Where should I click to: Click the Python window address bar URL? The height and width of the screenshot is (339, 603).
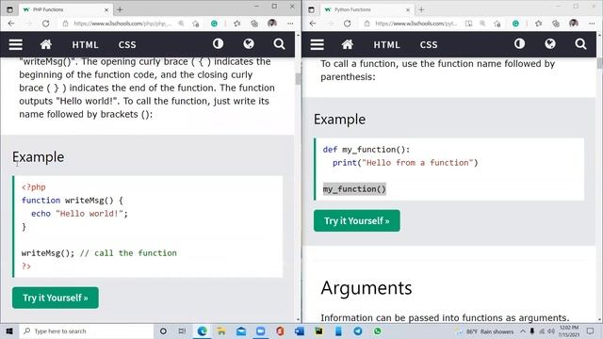pos(416,24)
